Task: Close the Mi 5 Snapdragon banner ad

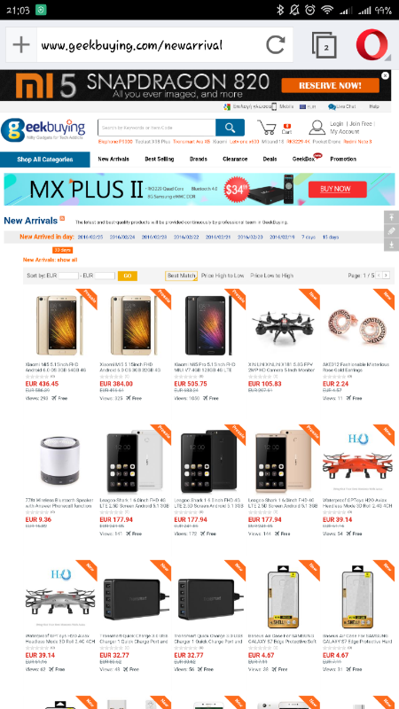Action: [x=385, y=75]
